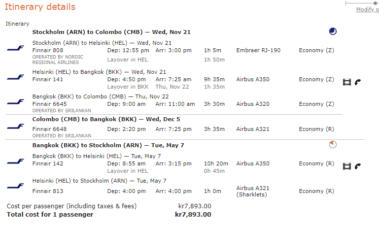Click the phone icon on Finnair 141 row

[x=358, y=82]
